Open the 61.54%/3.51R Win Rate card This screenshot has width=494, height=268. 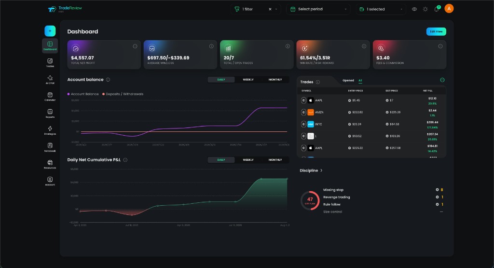(333, 55)
